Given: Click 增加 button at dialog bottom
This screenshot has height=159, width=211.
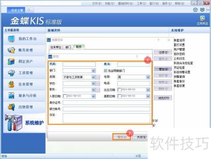Looking at the screenshot, I should (x=122, y=137).
